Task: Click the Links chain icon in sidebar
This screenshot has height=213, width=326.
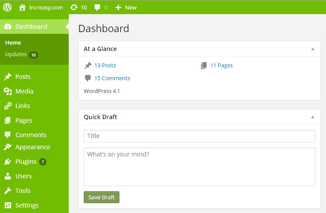Action: [x=8, y=106]
